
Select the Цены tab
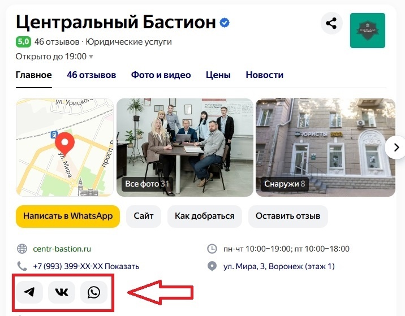tap(218, 75)
